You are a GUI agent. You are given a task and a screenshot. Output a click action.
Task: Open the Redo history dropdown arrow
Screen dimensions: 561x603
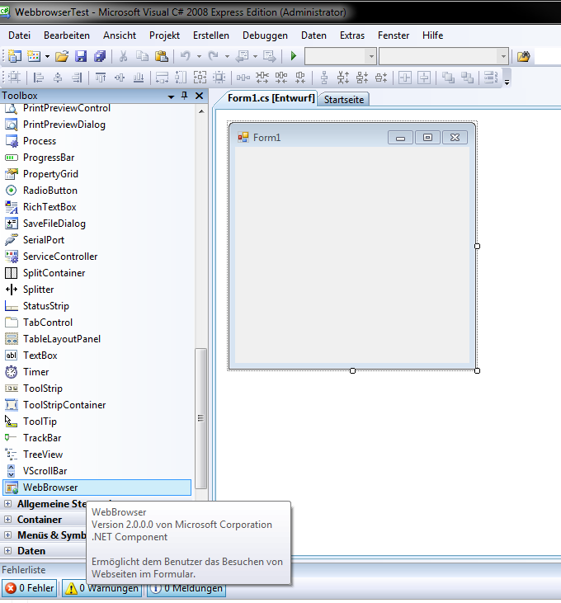click(227, 57)
